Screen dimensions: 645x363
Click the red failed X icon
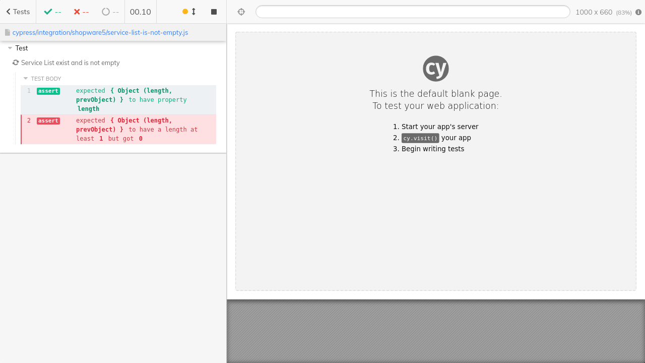tap(77, 12)
